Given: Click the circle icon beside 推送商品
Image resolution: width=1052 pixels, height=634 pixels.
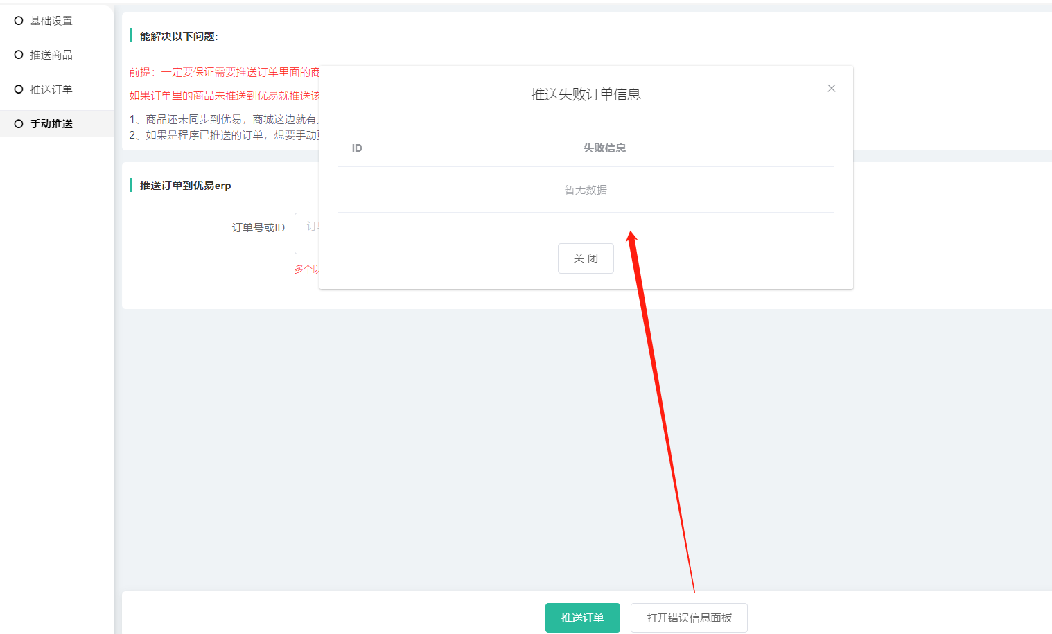Looking at the screenshot, I should [19, 55].
